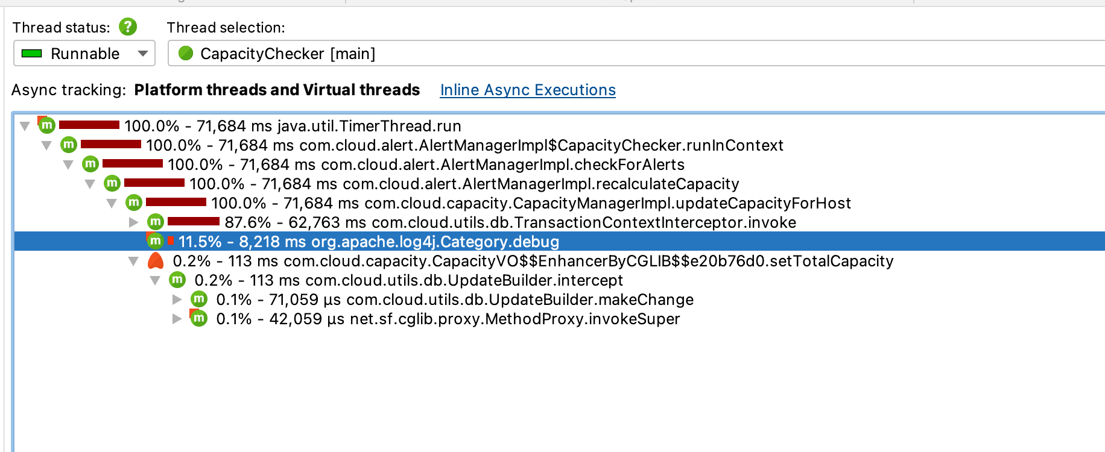The image size is (1105, 452).
Task: Collapse the java.util.TimerThread.run root node
Action: 25,126
